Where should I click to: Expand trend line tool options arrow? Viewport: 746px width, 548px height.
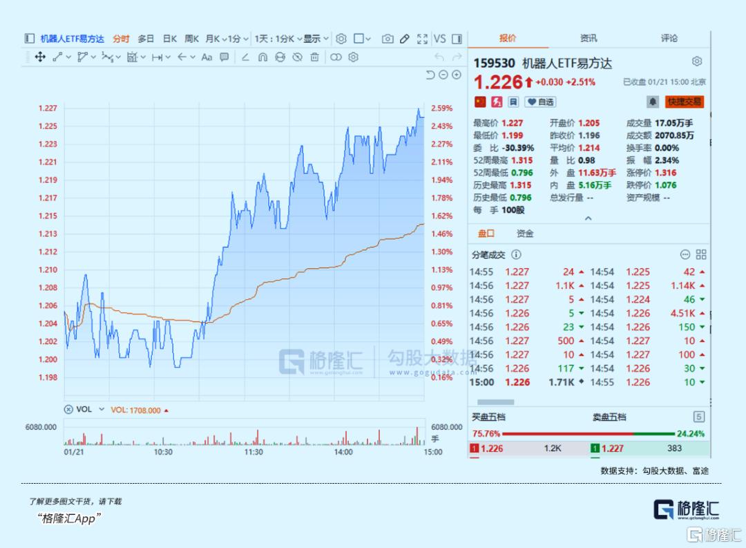tap(68, 57)
